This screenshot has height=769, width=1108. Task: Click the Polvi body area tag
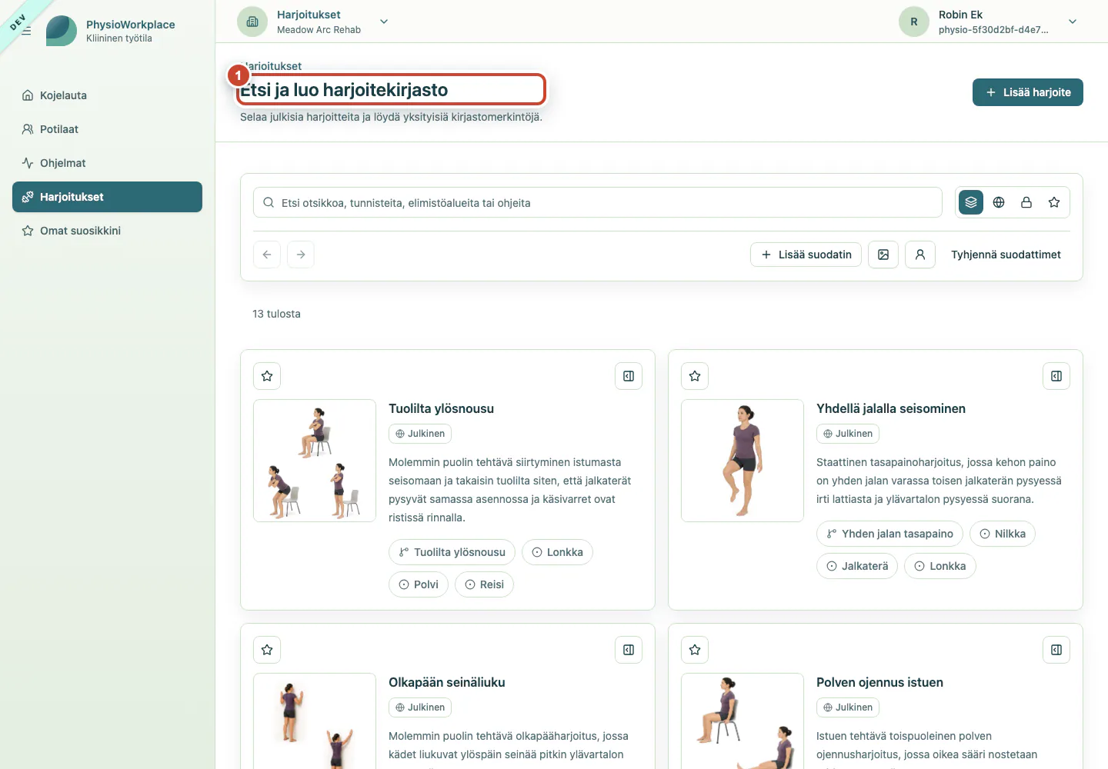419,584
